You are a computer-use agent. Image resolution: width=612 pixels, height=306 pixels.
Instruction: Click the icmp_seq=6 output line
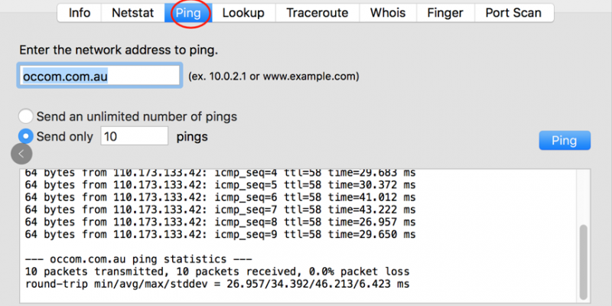tap(220, 197)
